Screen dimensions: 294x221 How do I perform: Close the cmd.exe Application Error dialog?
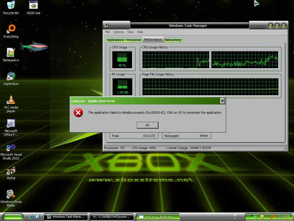pyautogui.click(x=223, y=101)
